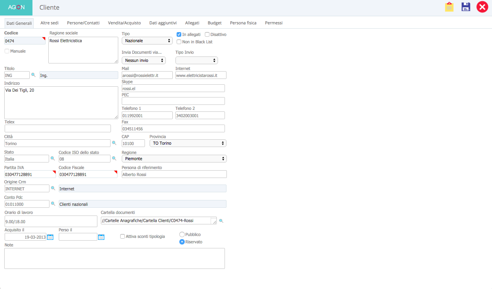Open lookup magnifier next to Stato field
This screenshot has height=289, width=492.
[x=53, y=158]
